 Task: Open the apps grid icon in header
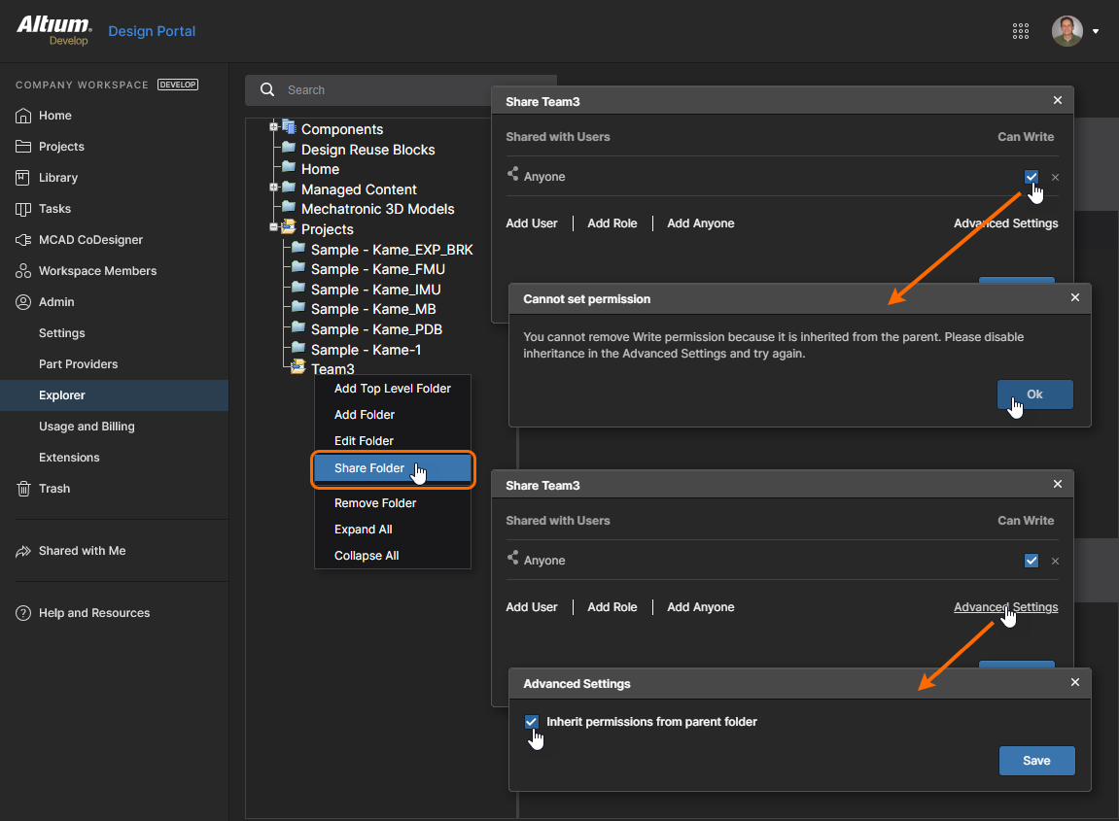(1021, 31)
